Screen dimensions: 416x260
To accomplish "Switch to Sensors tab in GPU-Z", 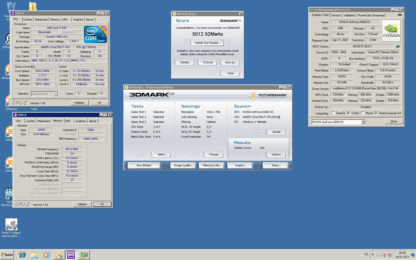I will [336, 15].
